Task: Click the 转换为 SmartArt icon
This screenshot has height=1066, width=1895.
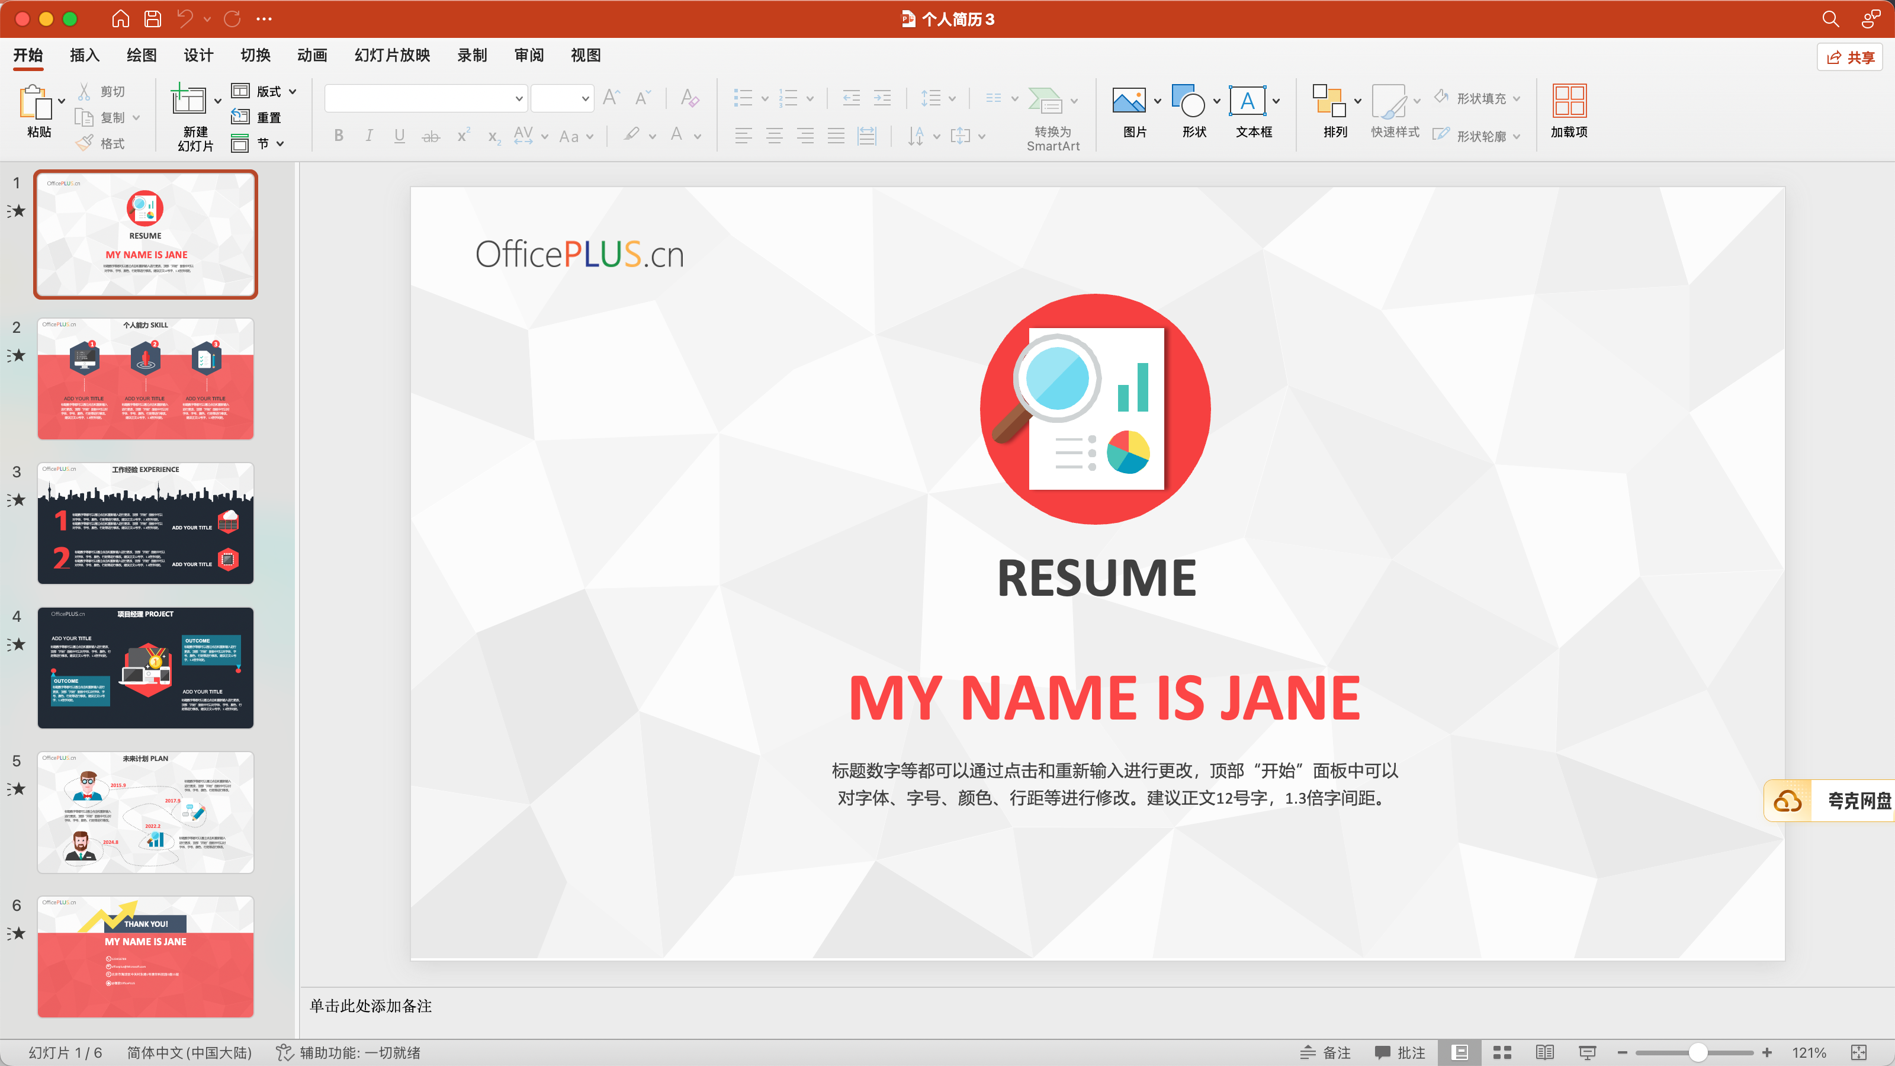Action: (x=1045, y=101)
